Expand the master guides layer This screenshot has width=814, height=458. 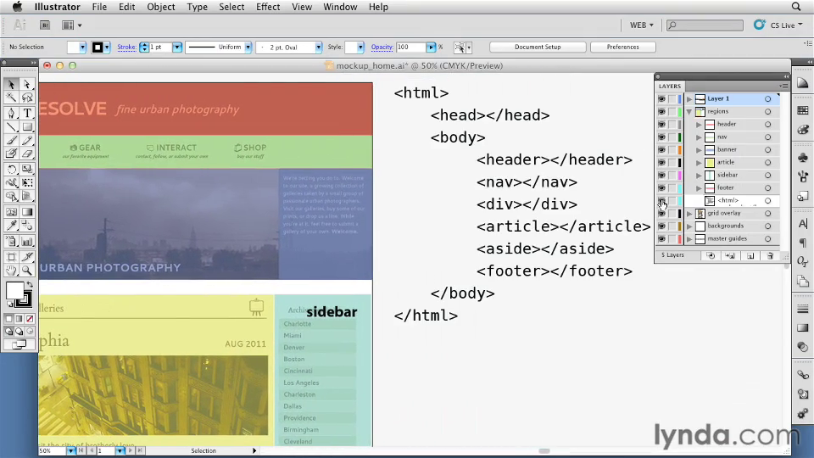689,239
